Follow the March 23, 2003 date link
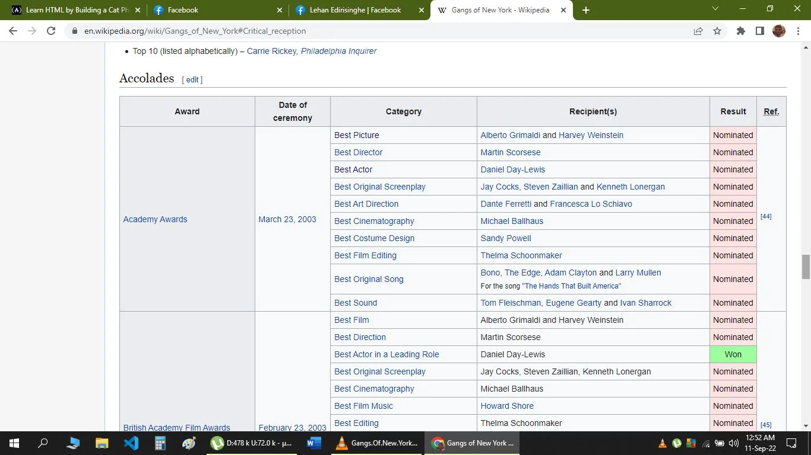Viewport: 811px width, 455px height. click(x=287, y=219)
